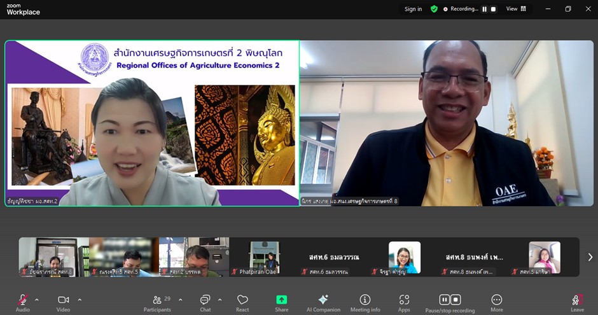The width and height of the screenshot is (598, 315).
Task: Open video options caret next to Video
Action: pos(80,299)
